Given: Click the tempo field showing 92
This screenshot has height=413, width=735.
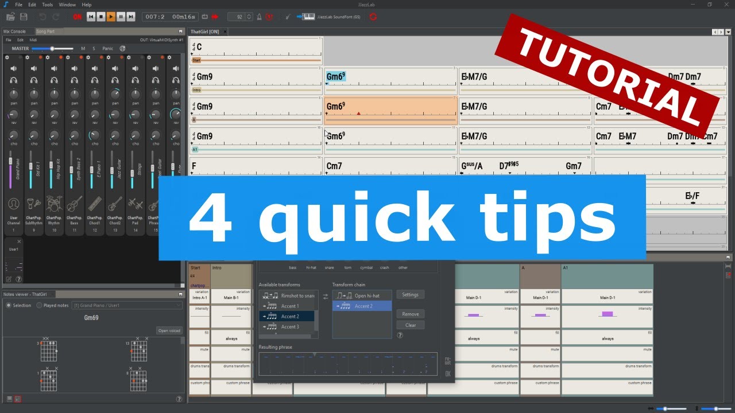Looking at the screenshot, I should [x=237, y=17].
